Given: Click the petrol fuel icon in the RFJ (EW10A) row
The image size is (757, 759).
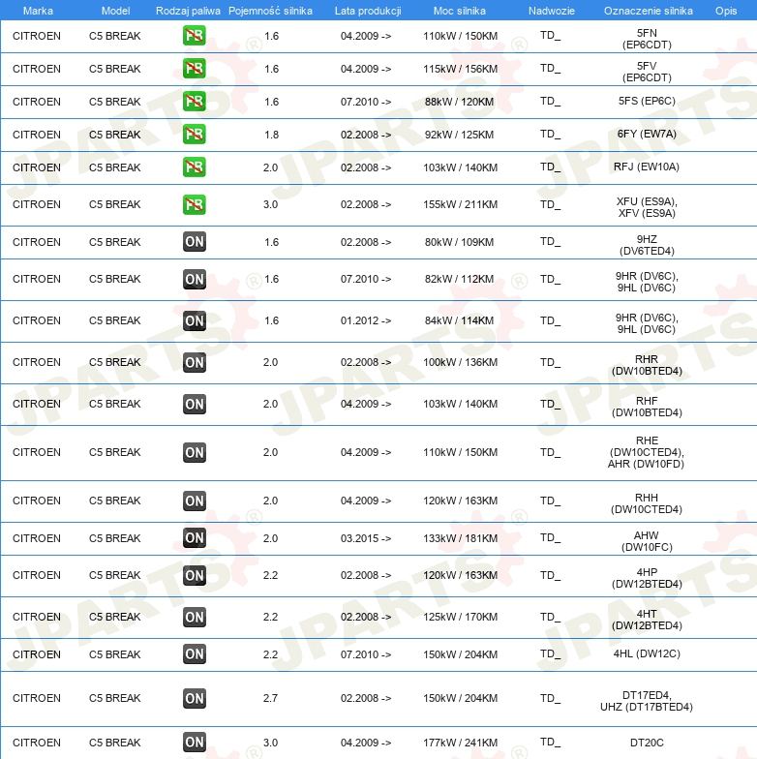Looking at the screenshot, I should tap(194, 167).
